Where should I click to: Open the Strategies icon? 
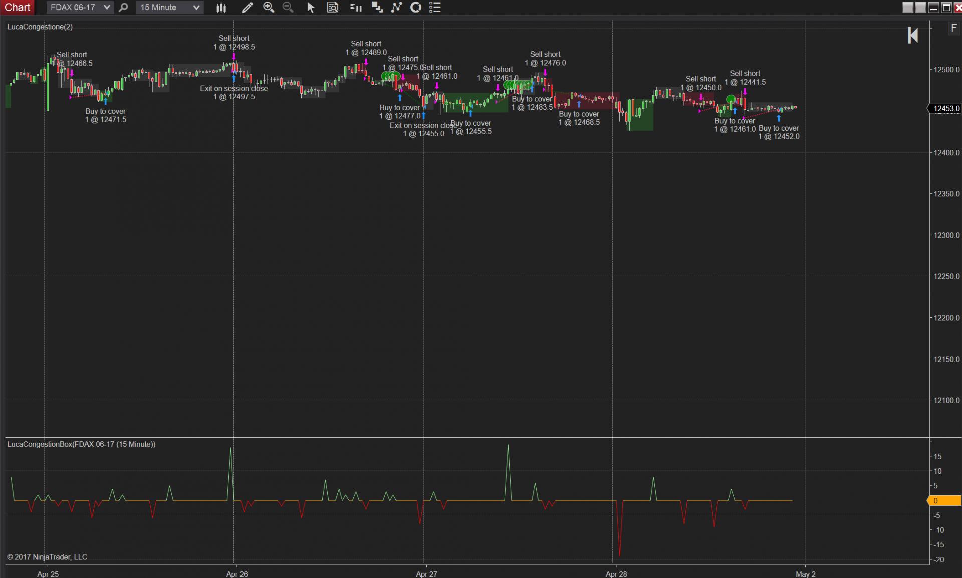pos(416,8)
